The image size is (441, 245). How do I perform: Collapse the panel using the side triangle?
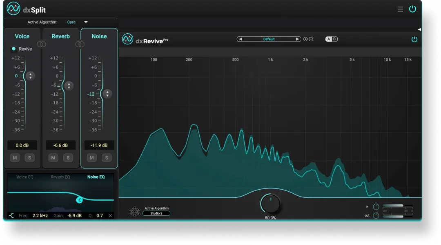[x=419, y=29]
